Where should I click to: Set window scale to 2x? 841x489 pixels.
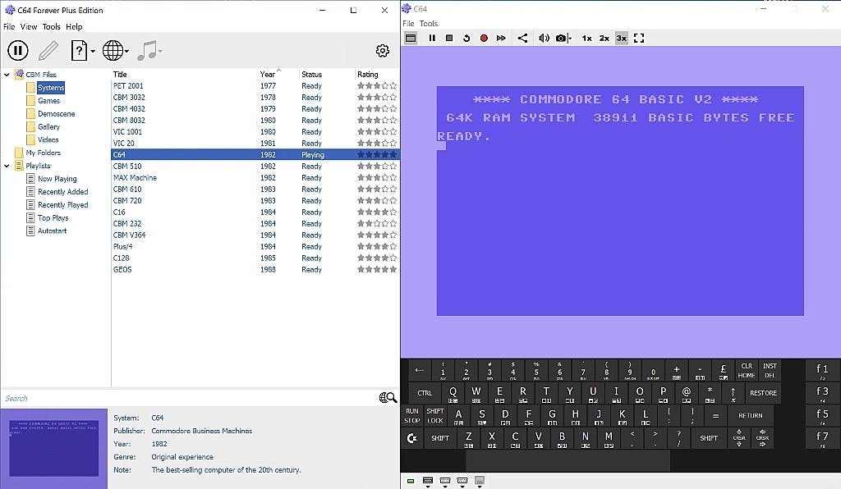pyautogui.click(x=604, y=38)
